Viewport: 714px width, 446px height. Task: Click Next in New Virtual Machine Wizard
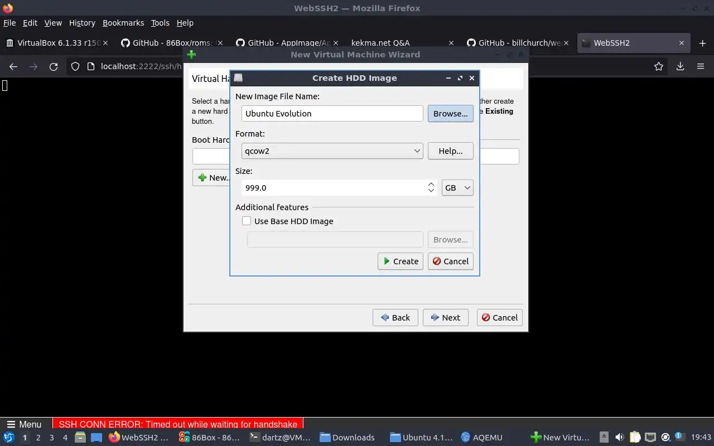coord(445,317)
